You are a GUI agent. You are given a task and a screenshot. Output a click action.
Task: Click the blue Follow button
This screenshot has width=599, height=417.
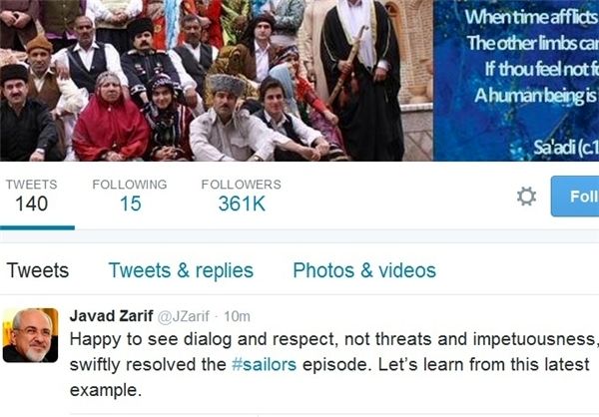tap(575, 197)
